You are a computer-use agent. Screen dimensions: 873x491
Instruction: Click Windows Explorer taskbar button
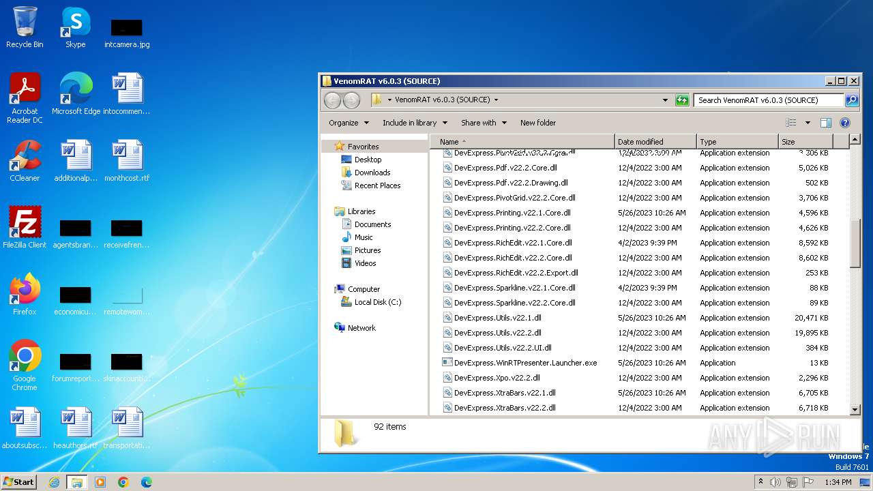[x=76, y=482]
